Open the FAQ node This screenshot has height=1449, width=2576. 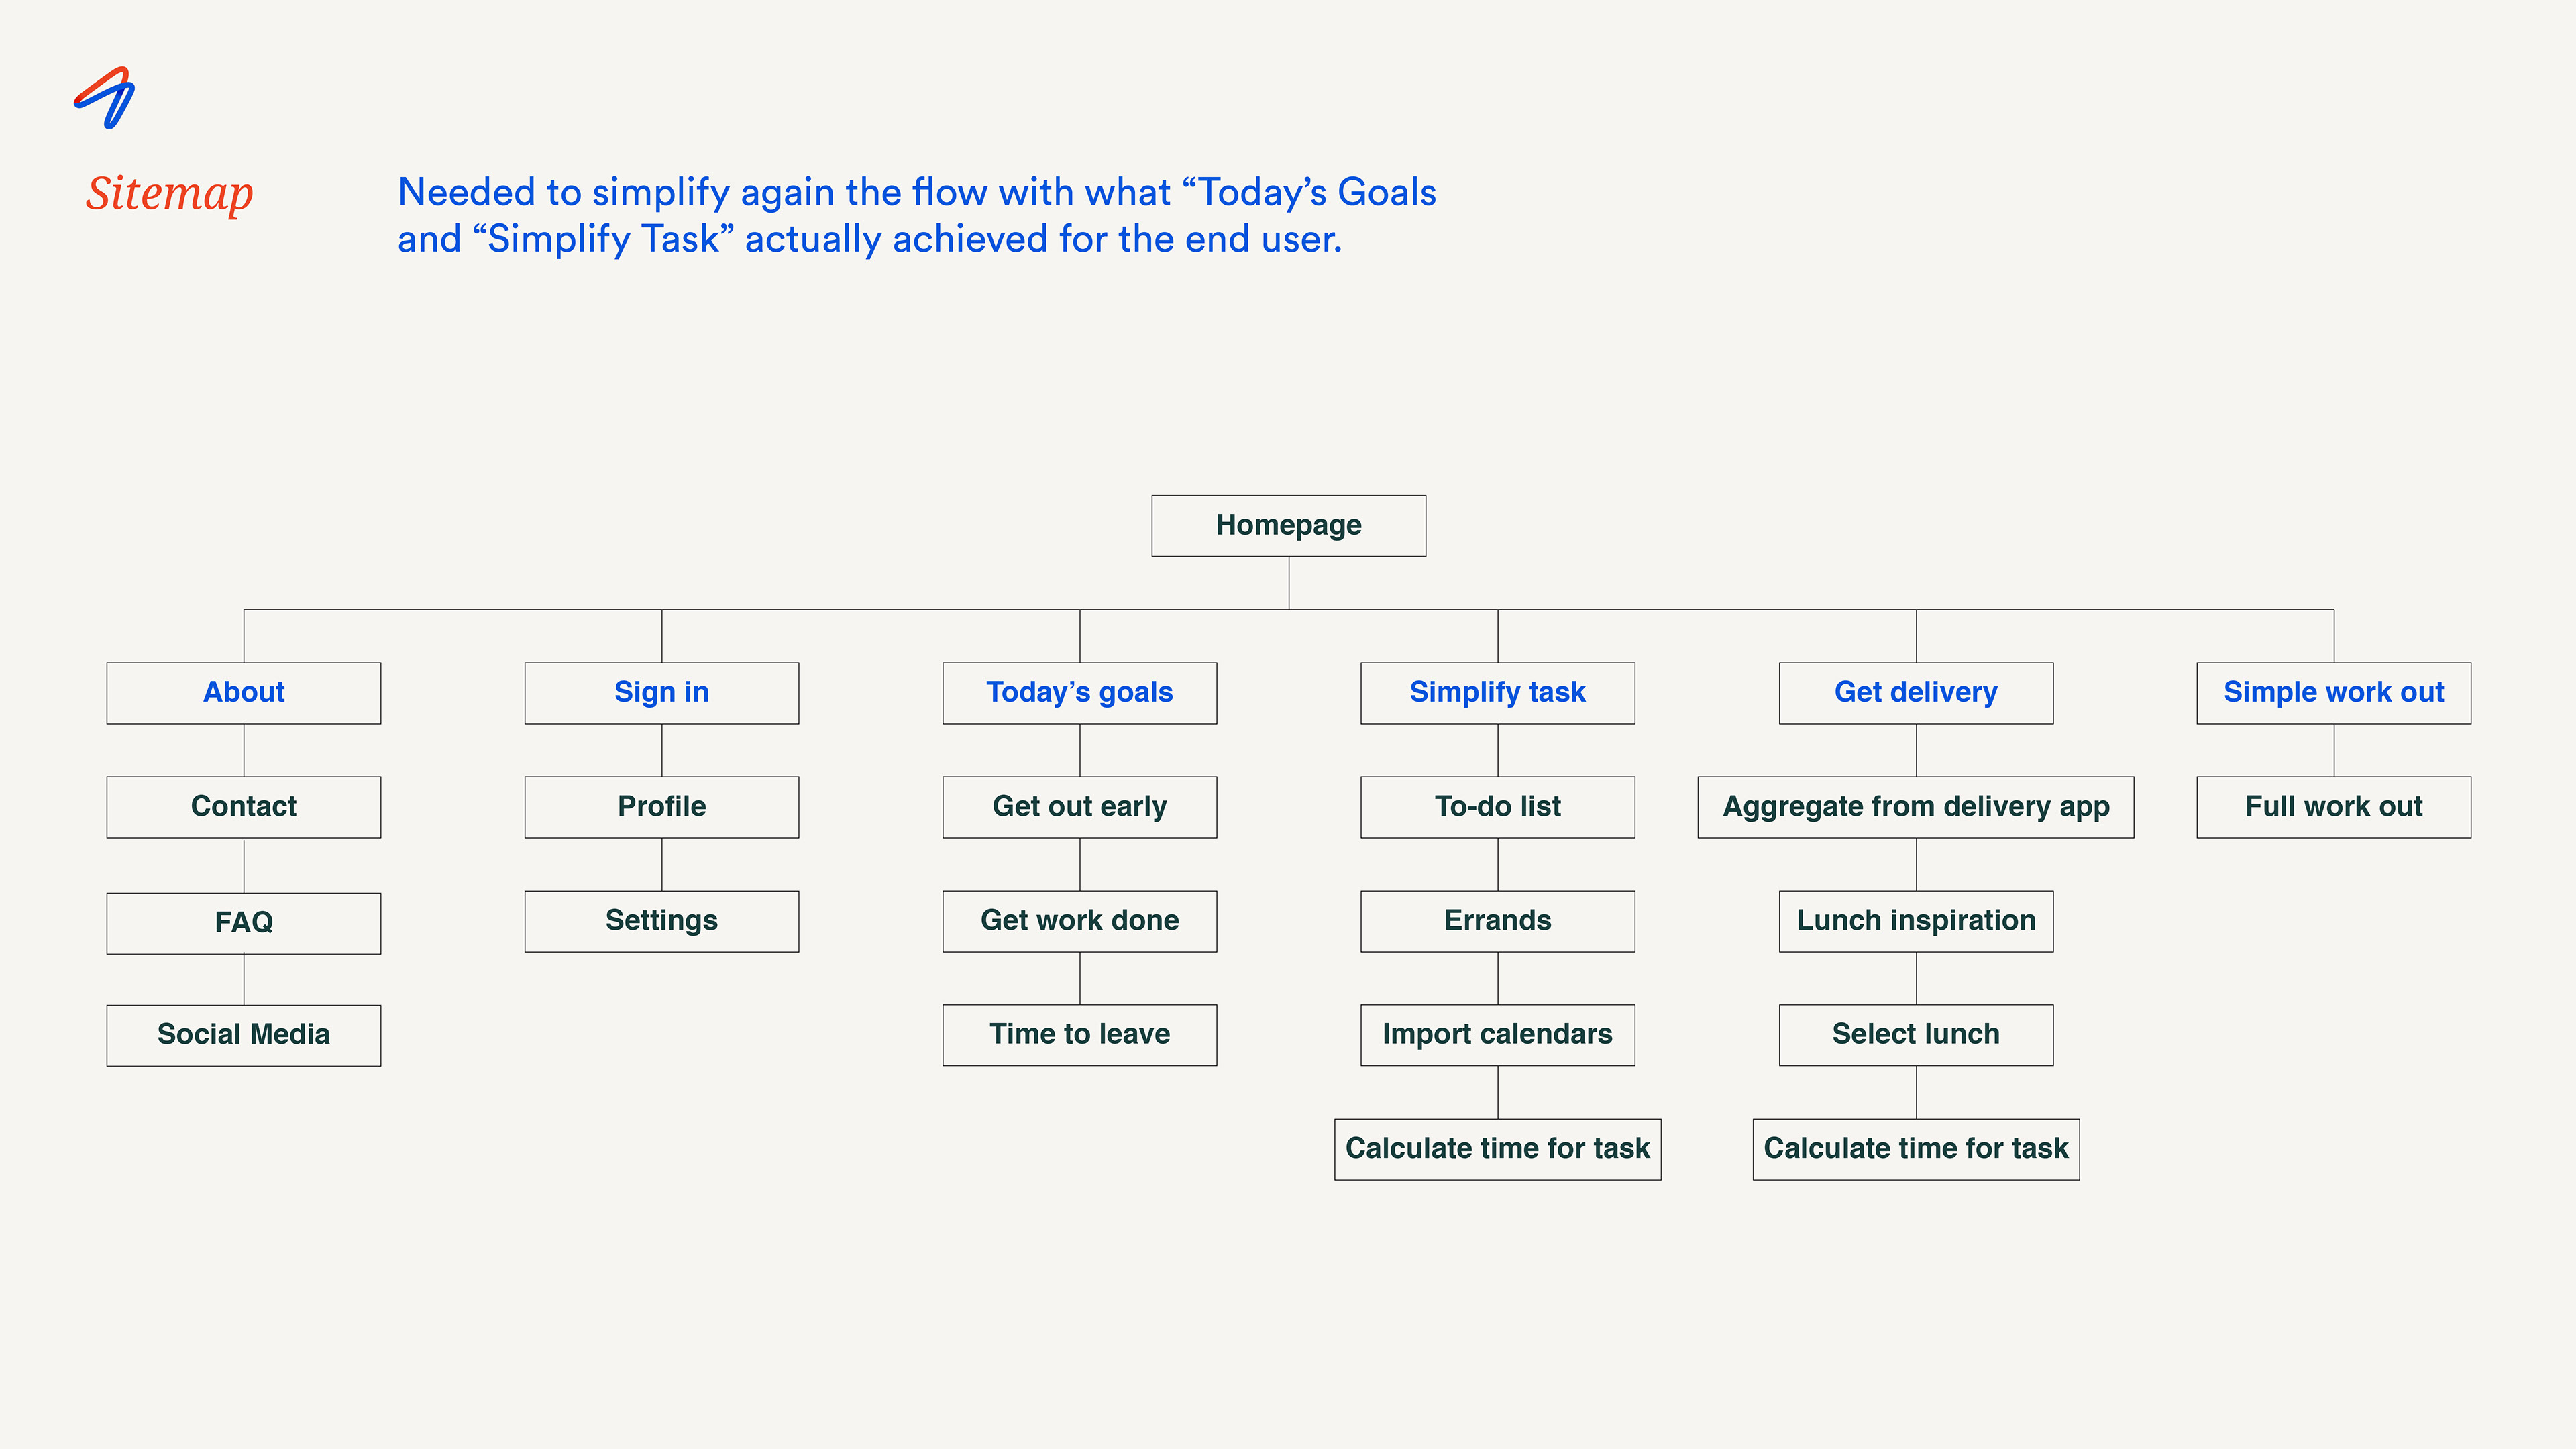click(243, 922)
